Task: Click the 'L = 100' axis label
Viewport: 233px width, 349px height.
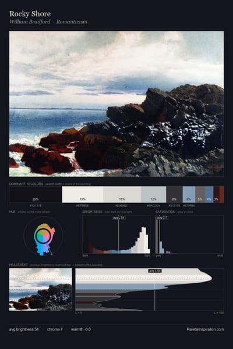Action: (x=219, y=313)
